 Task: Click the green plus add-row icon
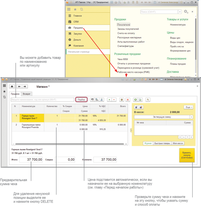coord(109,100)
